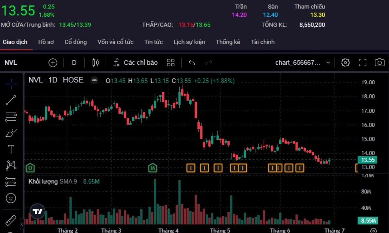Open the candlestick chart type menu
The image size is (389, 233).
pyautogui.click(x=95, y=63)
